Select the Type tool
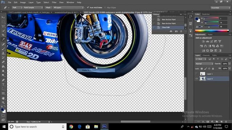This screenshot has width=232, height=130. pyautogui.click(x=3, y=84)
